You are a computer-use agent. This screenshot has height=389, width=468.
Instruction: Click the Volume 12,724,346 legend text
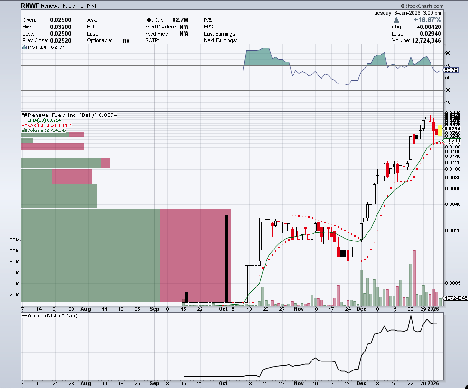click(46, 130)
